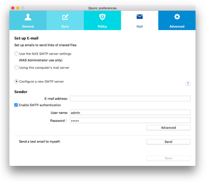Switch to the Policy tab label
The image size is (206, 182).
[x=102, y=27]
